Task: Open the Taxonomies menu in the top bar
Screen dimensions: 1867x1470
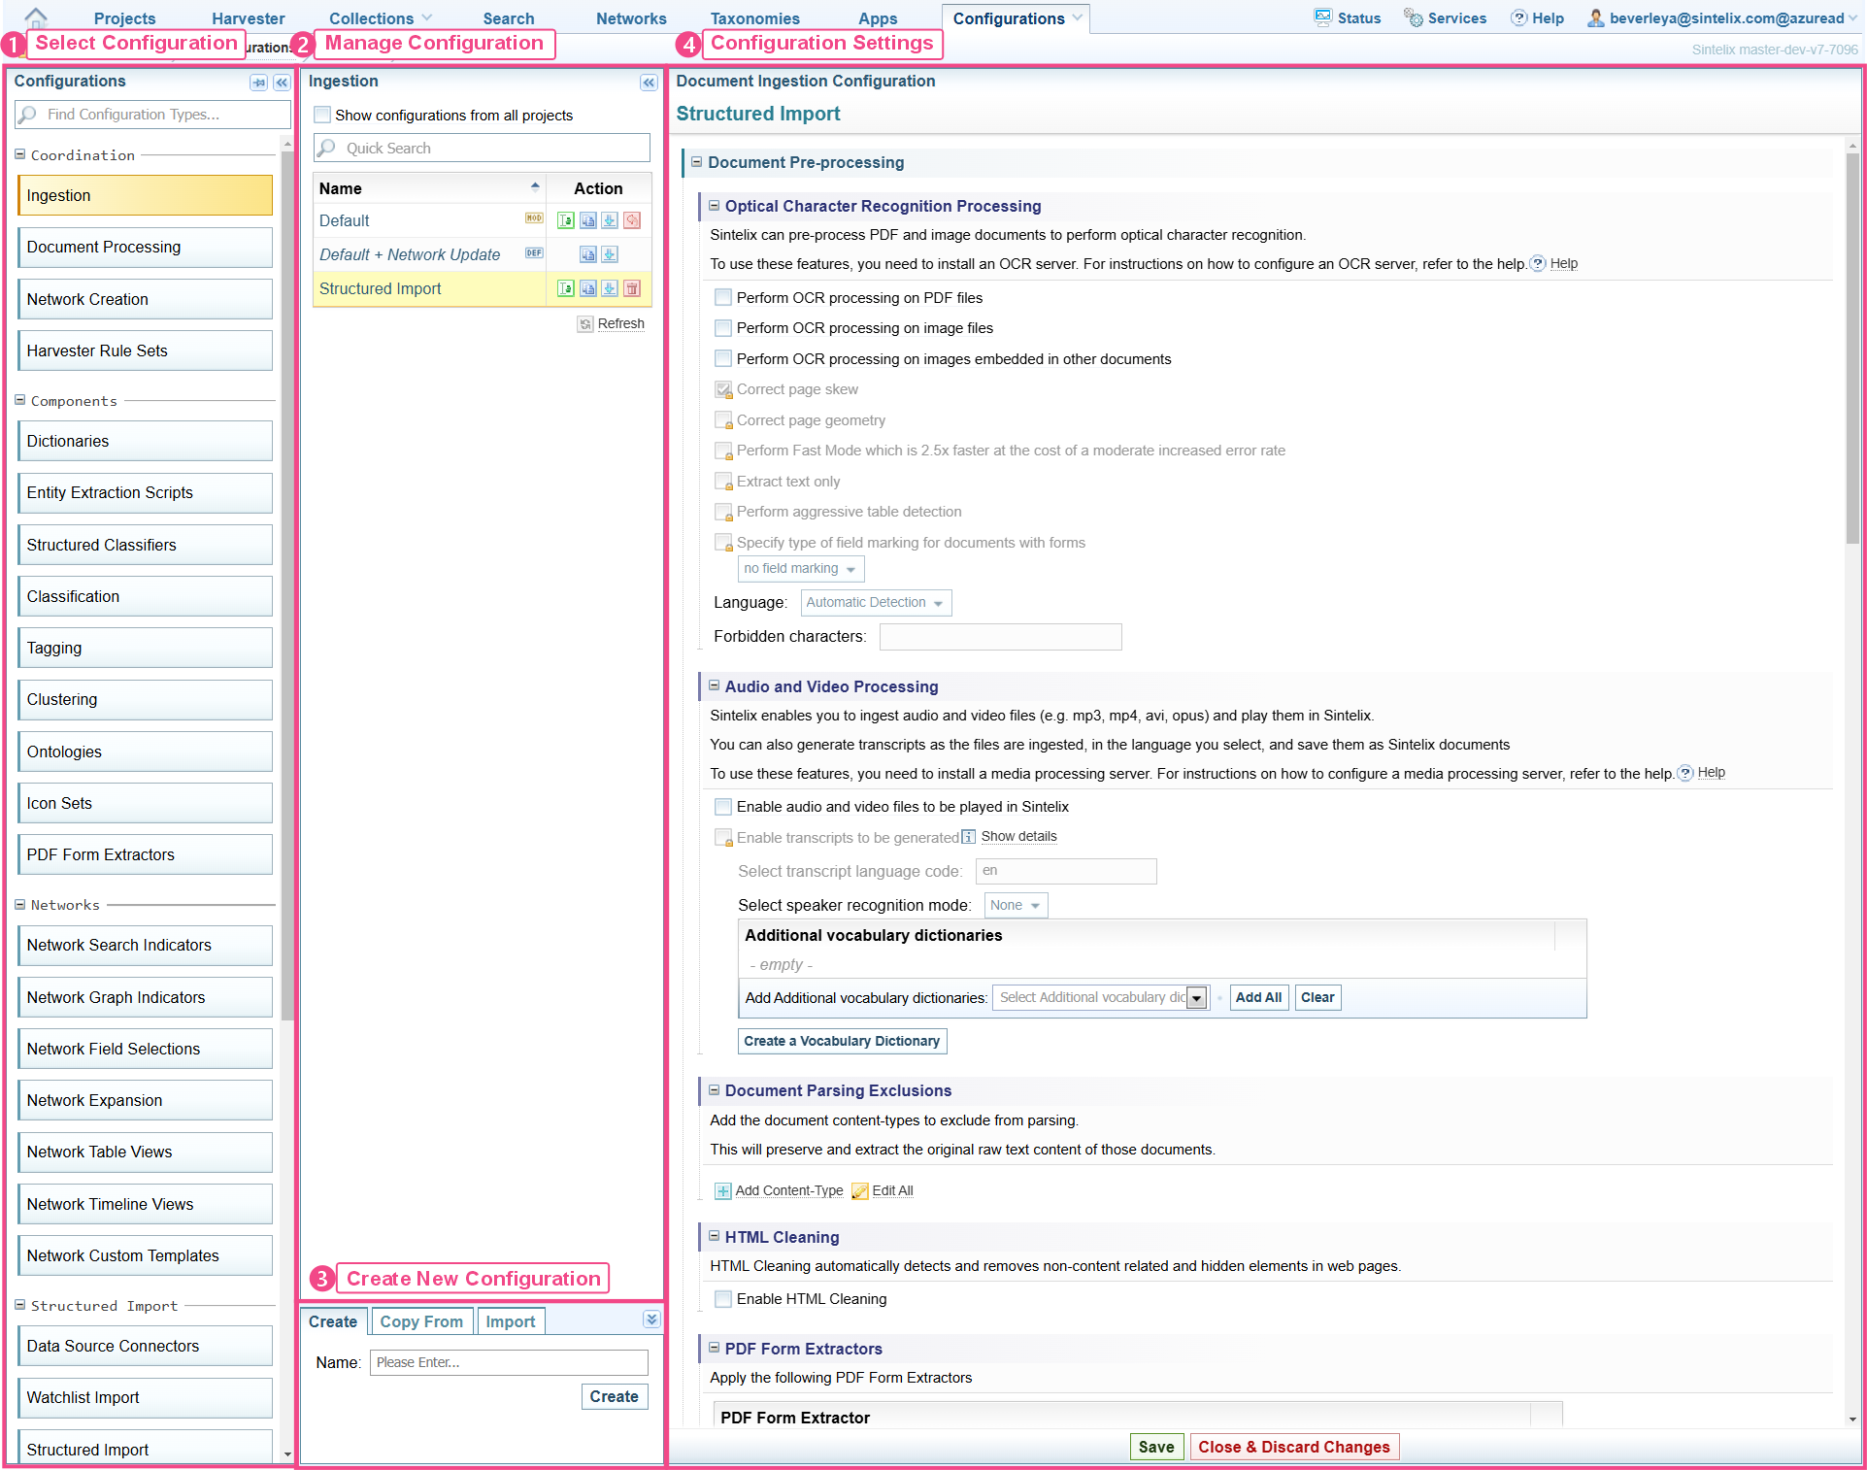Action: [x=754, y=18]
